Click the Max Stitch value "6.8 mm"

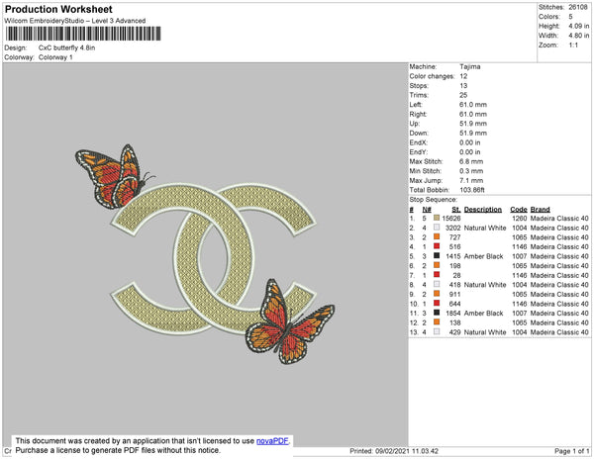471,161
